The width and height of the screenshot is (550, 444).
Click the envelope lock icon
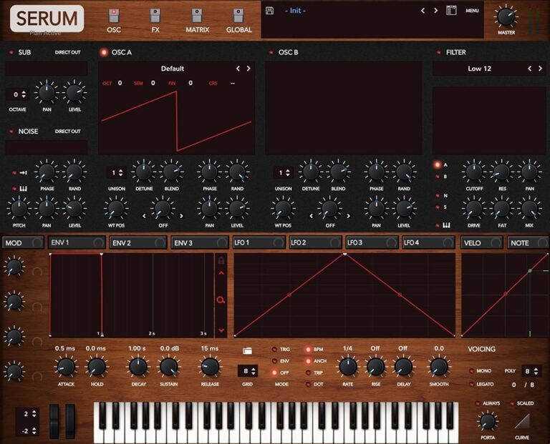point(221,260)
